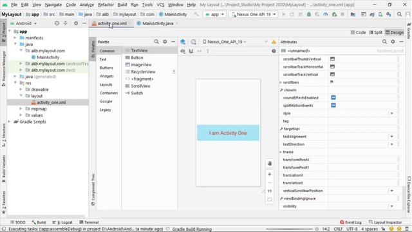Click the Design surface layers icon
This screenshot has width=412, height=232.
tap(183, 42)
